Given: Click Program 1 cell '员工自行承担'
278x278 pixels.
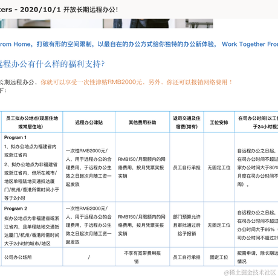Looking at the screenshot, I should (x=187, y=167).
